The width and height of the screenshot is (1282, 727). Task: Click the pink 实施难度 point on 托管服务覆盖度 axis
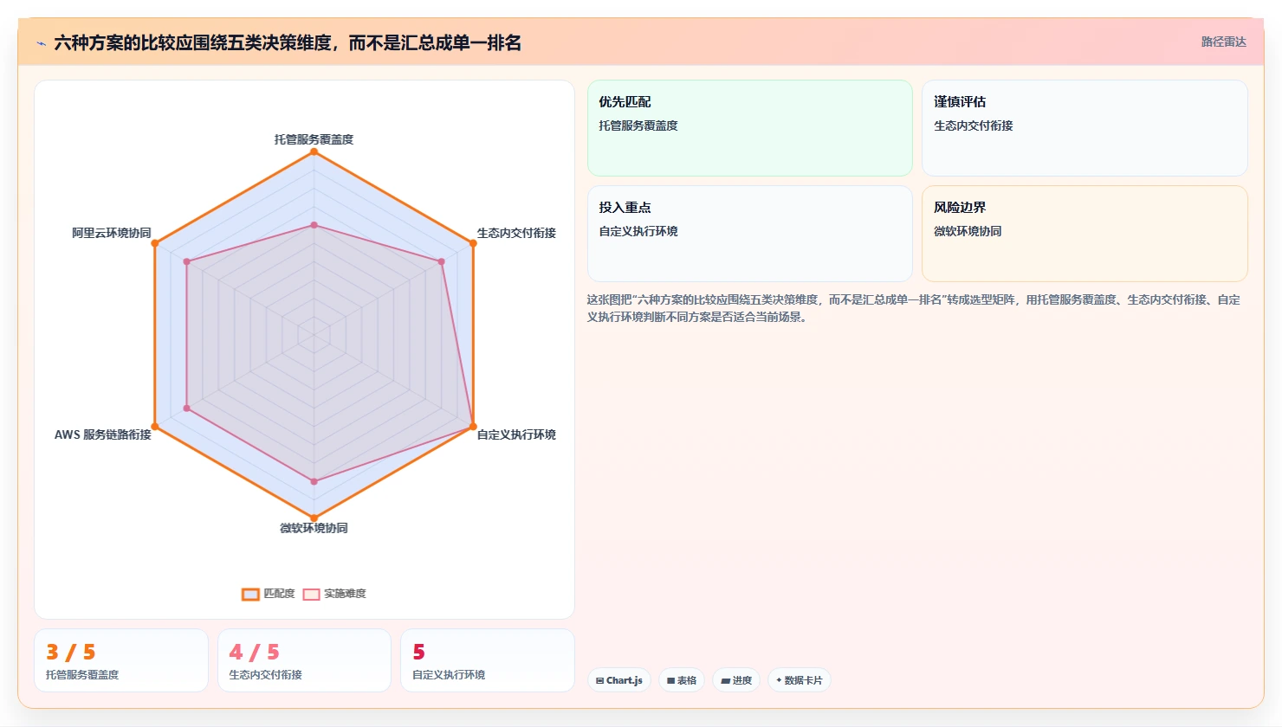click(314, 225)
